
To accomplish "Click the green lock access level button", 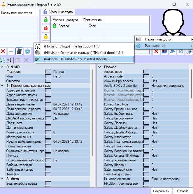I will [45, 20].
